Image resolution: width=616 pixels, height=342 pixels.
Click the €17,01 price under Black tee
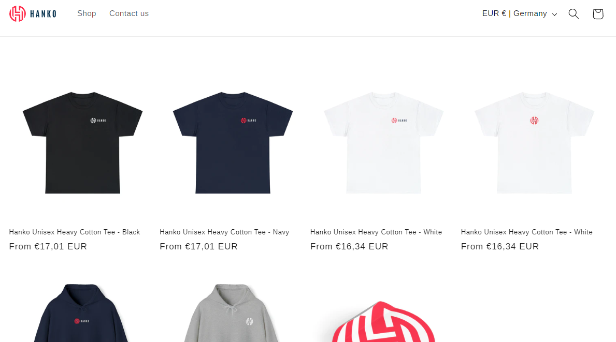coord(48,246)
